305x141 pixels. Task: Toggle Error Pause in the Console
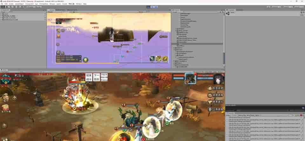[251, 115]
